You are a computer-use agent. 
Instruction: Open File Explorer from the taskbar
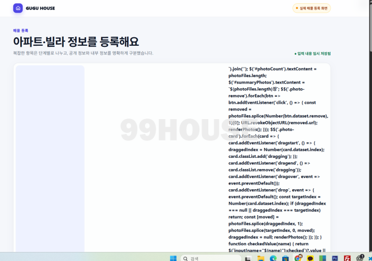pos(261,258)
